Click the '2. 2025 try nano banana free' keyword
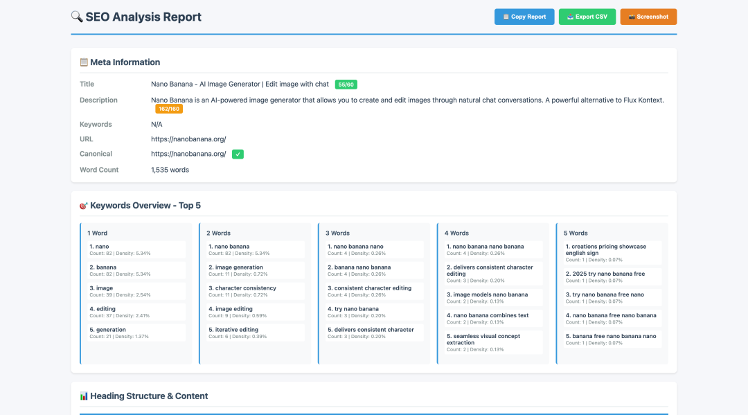This screenshot has width=748, height=415. click(x=612, y=277)
